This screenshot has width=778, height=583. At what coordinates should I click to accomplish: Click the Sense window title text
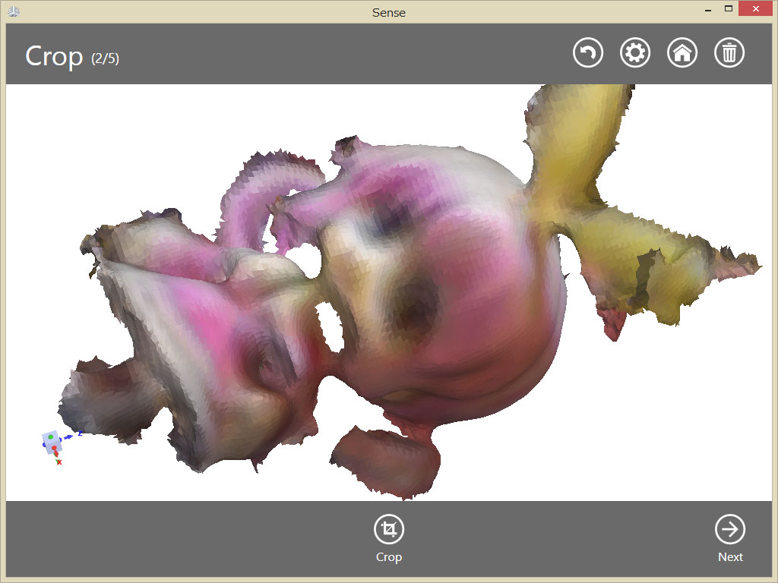pos(389,12)
